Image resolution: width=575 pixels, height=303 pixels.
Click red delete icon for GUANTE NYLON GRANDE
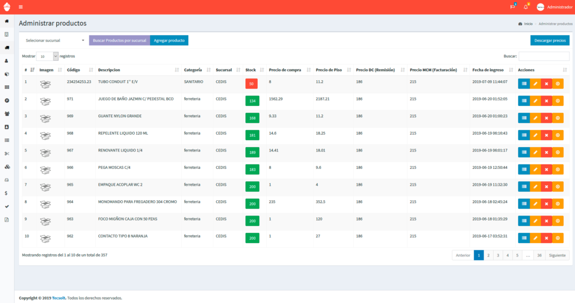[546, 118]
